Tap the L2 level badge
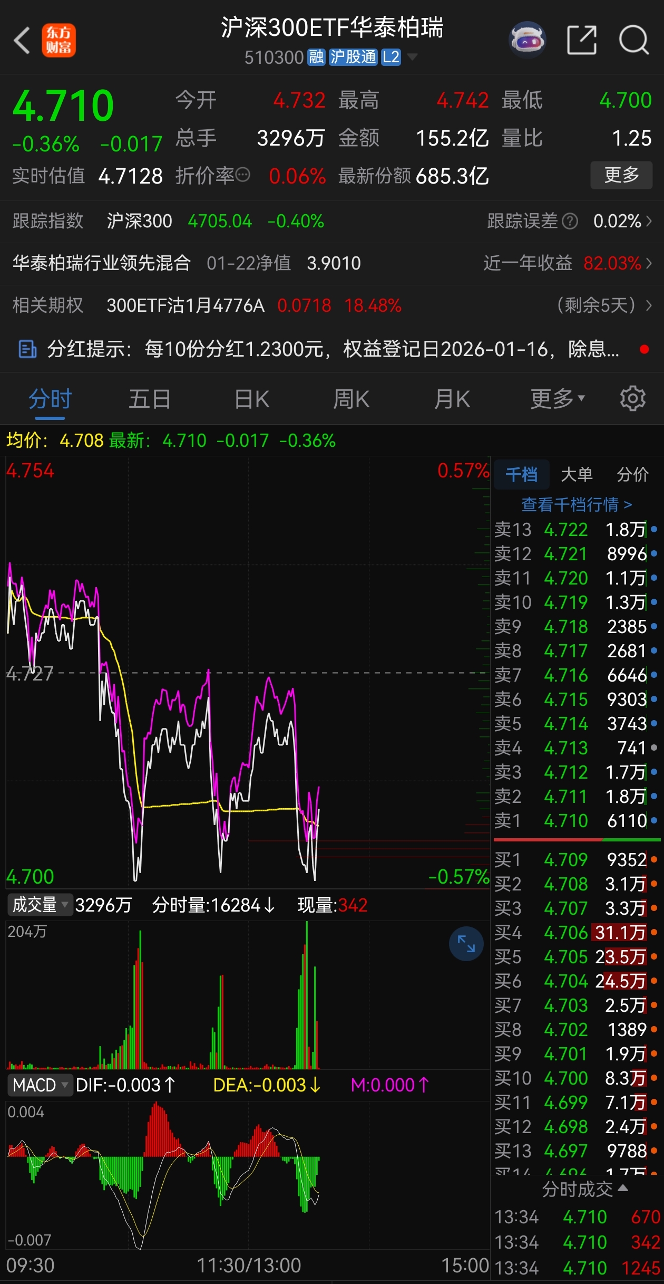Screen dimensions: 664x1284 tap(391, 57)
